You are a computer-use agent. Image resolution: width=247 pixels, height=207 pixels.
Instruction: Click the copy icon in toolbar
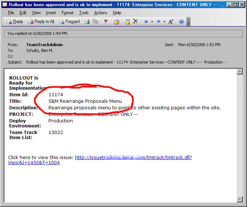coord(95,22)
